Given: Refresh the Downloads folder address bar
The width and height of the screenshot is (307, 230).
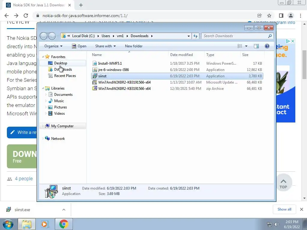Looking at the screenshot, I should point(195,36).
